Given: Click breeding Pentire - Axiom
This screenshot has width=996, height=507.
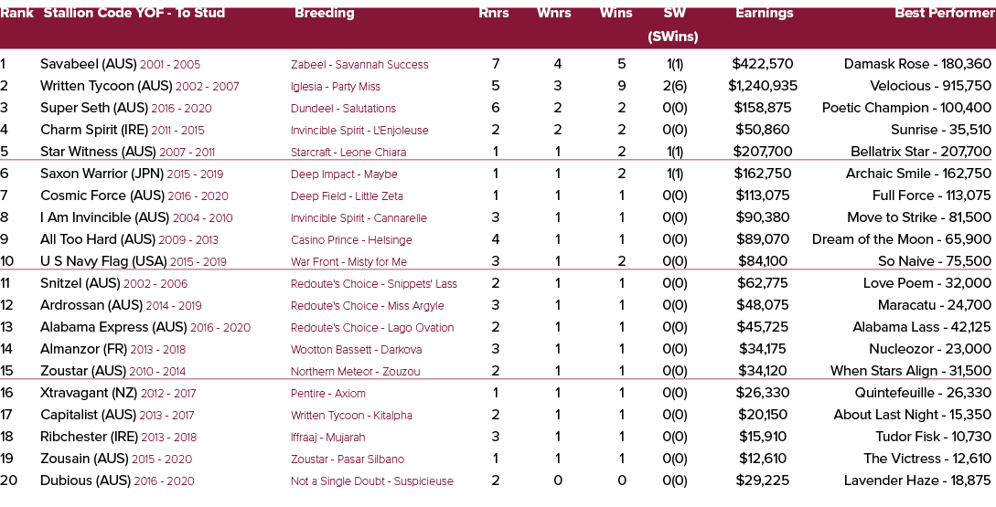Looking at the screenshot, I should point(327,394).
